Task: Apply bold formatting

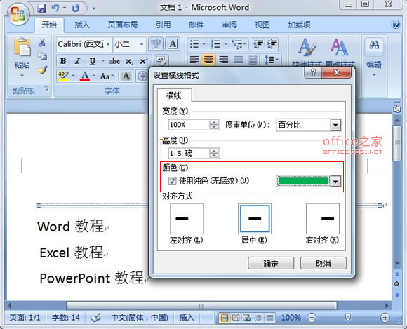Action: click(x=63, y=61)
